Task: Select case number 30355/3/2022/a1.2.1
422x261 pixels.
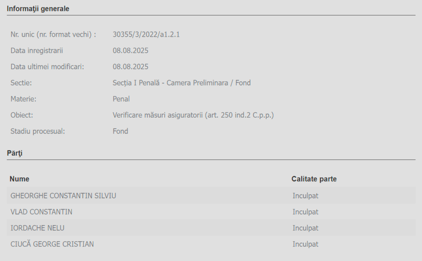Action: coord(146,35)
